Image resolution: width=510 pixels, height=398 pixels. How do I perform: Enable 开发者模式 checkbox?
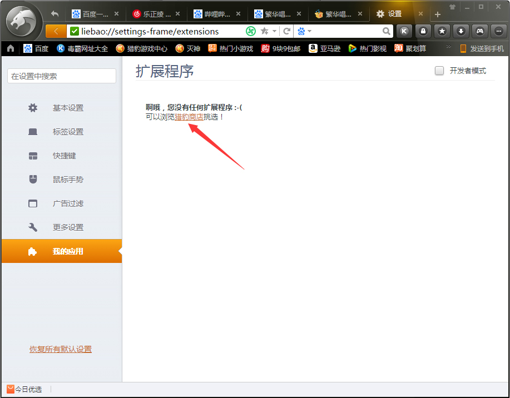439,71
